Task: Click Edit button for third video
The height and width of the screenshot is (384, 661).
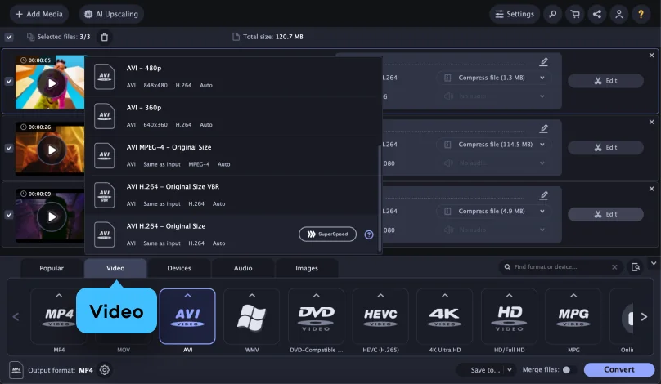Action: (x=605, y=214)
